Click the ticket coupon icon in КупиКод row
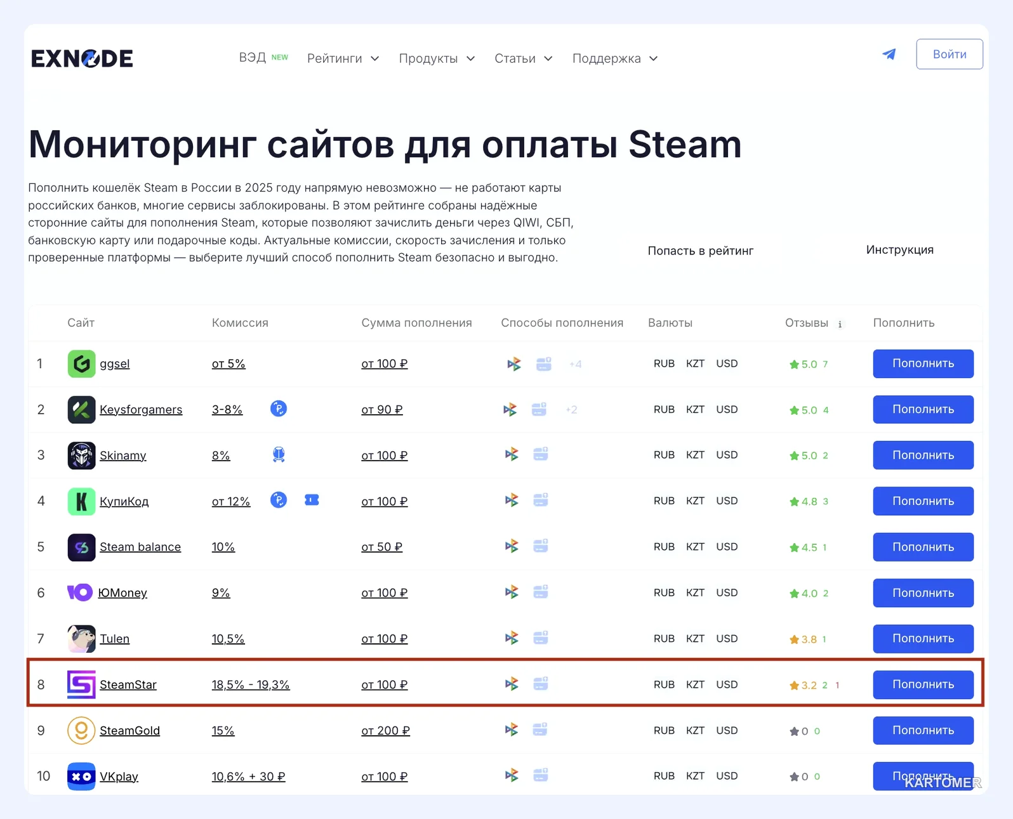Image resolution: width=1013 pixels, height=819 pixels. pos(312,500)
